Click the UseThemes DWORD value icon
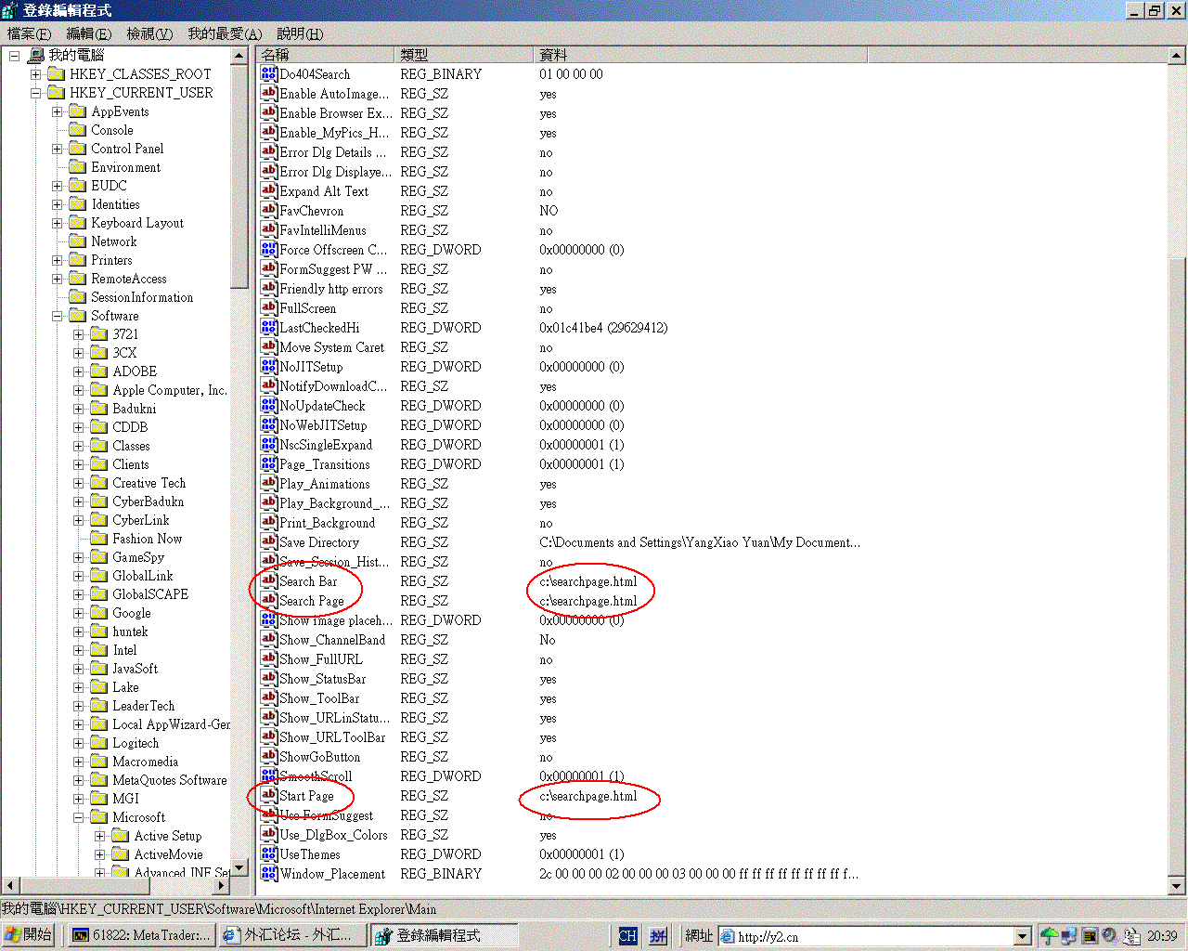Screen dimensions: 1188x951 click(269, 853)
